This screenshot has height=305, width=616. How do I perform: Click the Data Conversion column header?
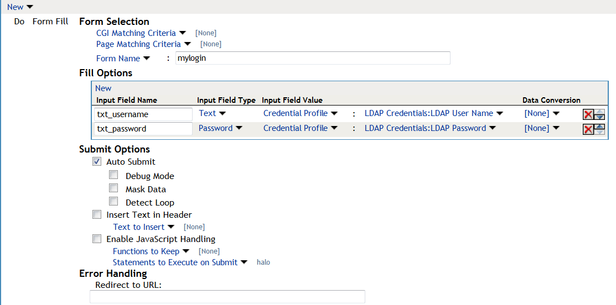551,100
